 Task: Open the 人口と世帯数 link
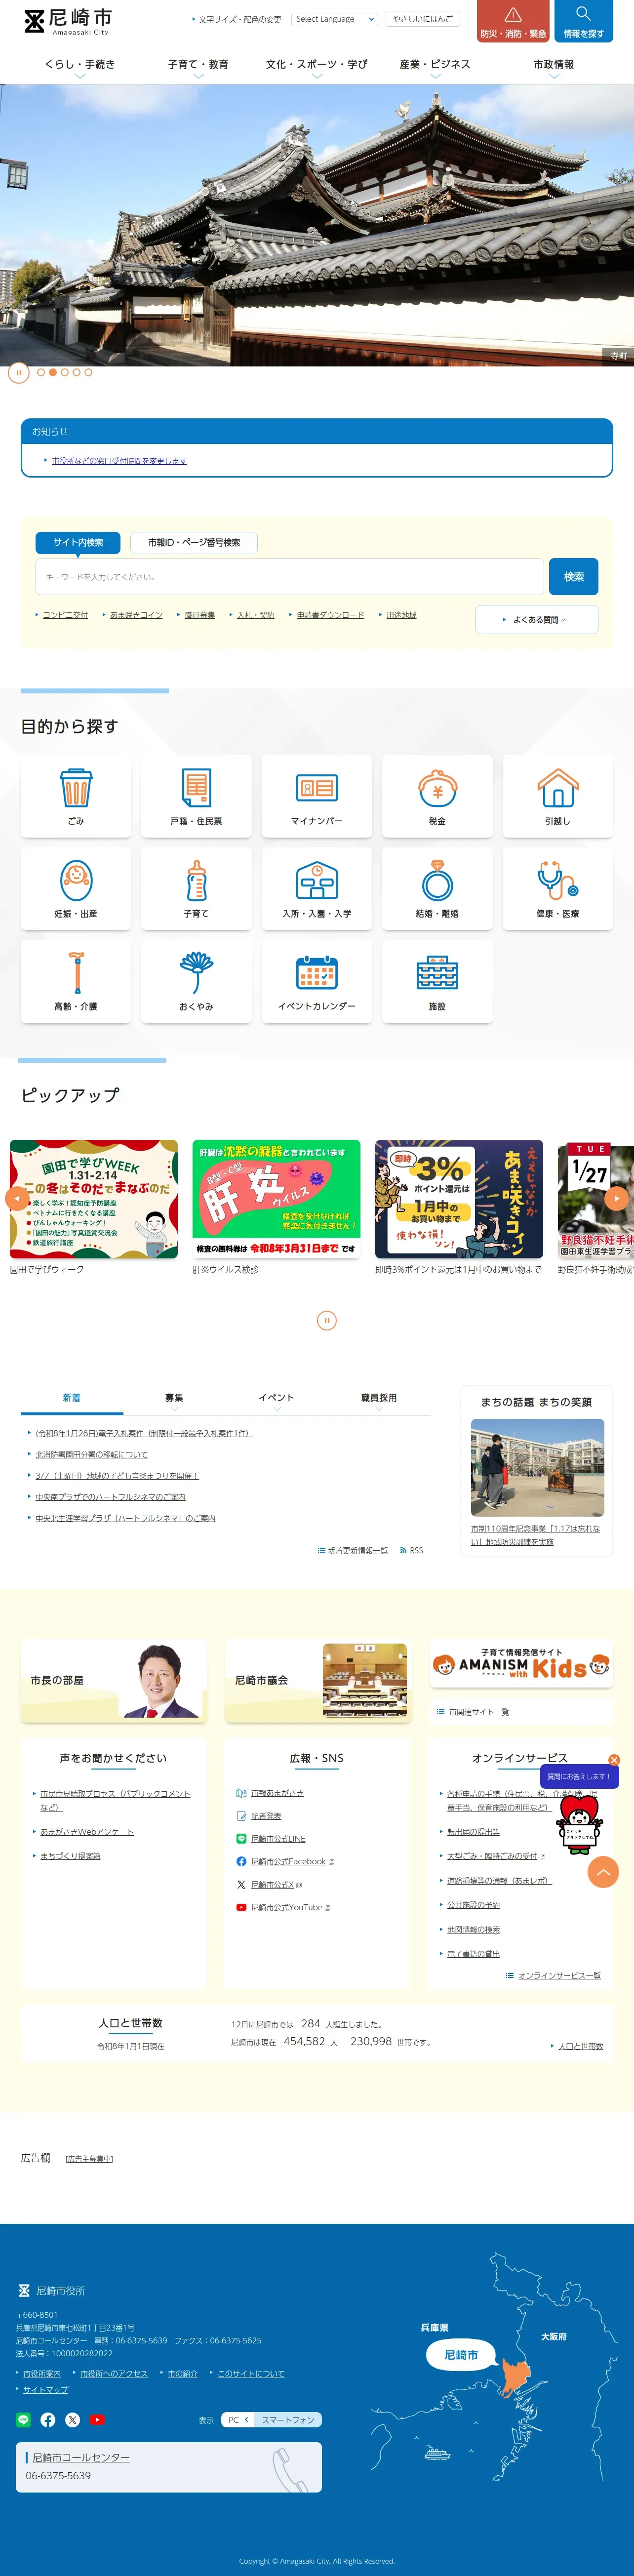pyautogui.click(x=580, y=2046)
